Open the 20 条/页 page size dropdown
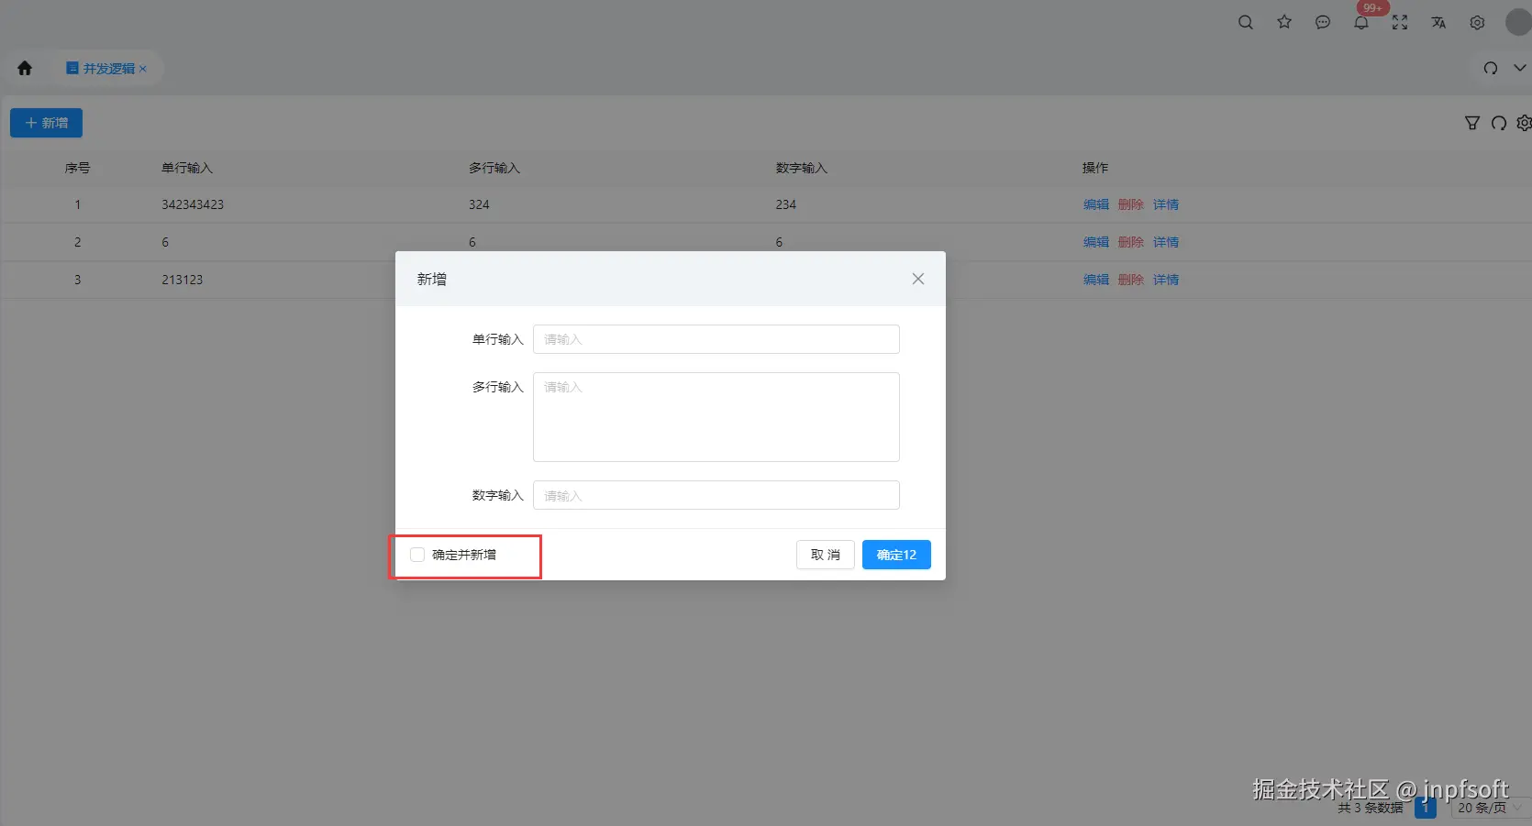1532x826 pixels. pos(1491,808)
